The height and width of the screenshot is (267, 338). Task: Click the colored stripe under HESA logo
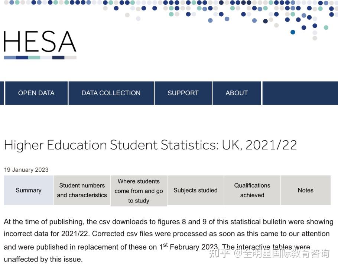point(40,57)
